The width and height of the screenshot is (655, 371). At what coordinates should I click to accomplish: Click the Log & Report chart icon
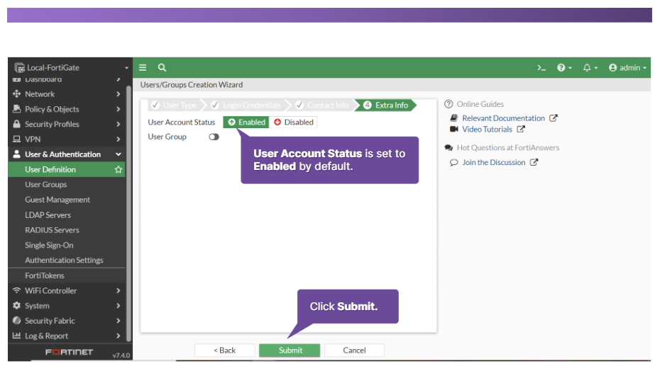[x=17, y=336]
